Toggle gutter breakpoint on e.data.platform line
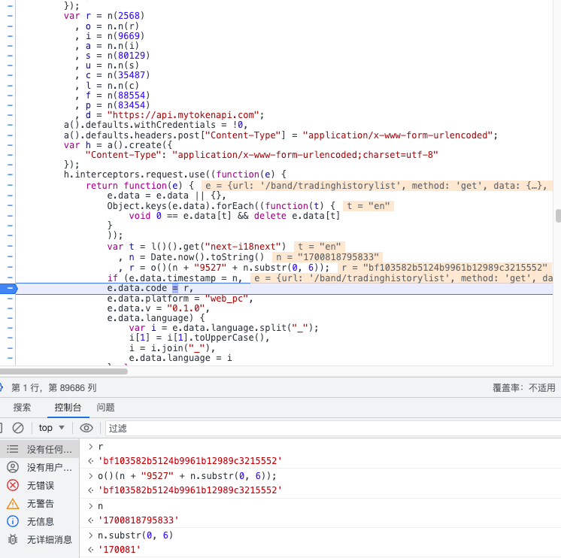The height and width of the screenshot is (558, 561). (x=9, y=299)
